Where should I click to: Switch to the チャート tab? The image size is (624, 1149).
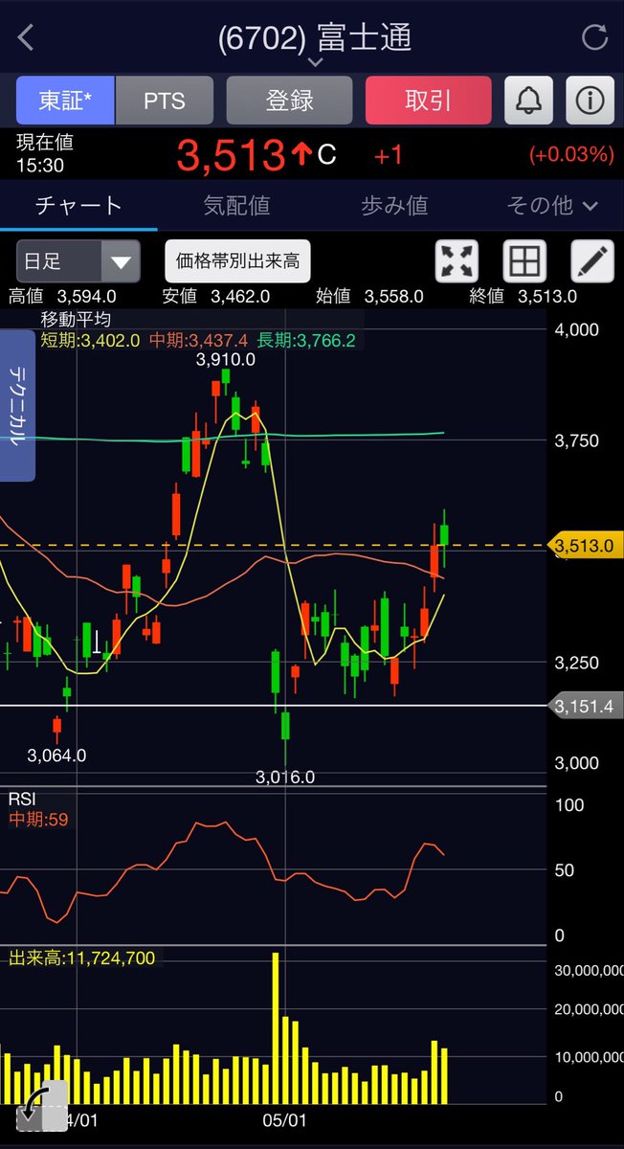[78, 205]
